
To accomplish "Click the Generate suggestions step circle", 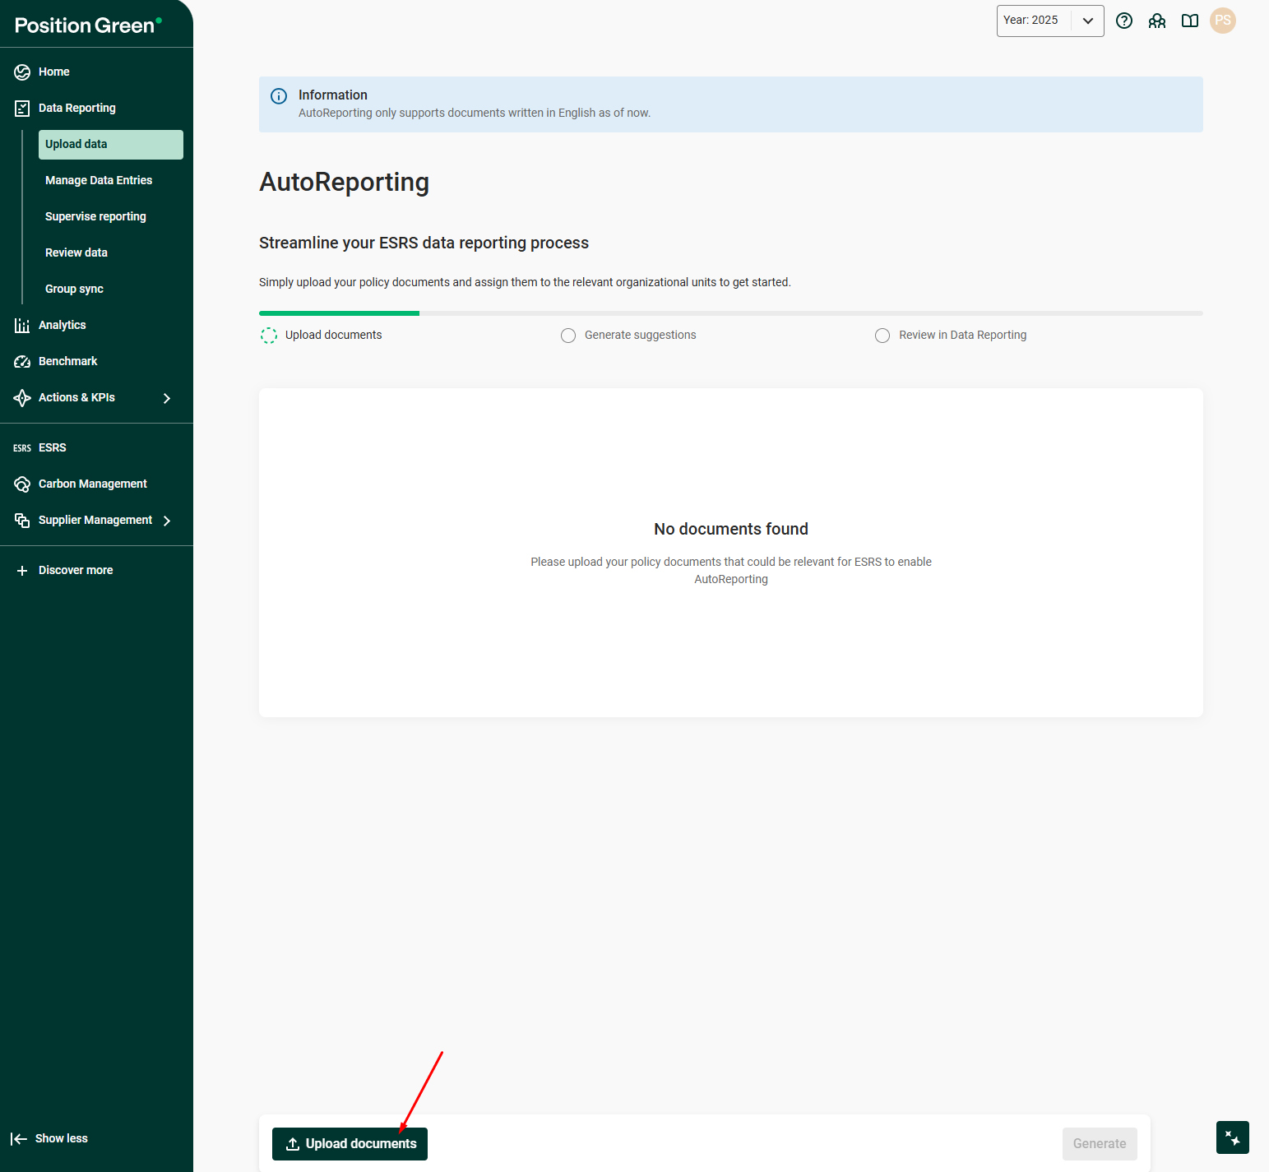I will click(568, 336).
